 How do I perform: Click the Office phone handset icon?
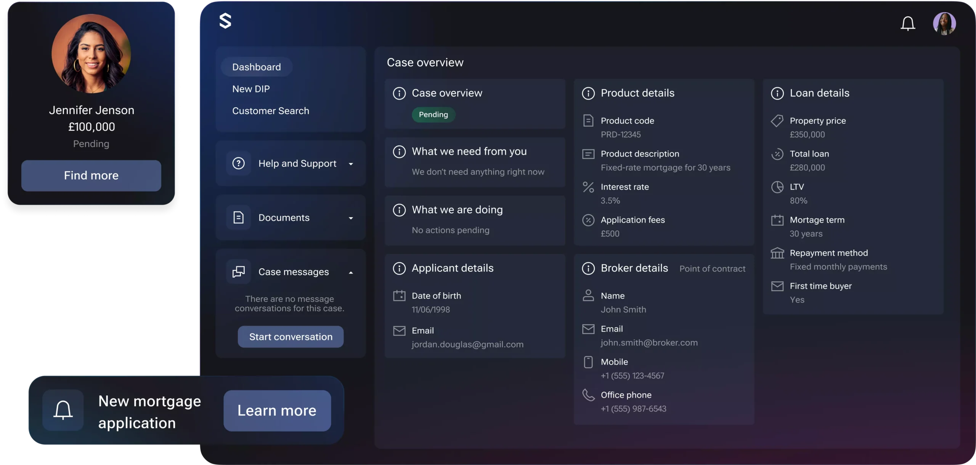[588, 395]
